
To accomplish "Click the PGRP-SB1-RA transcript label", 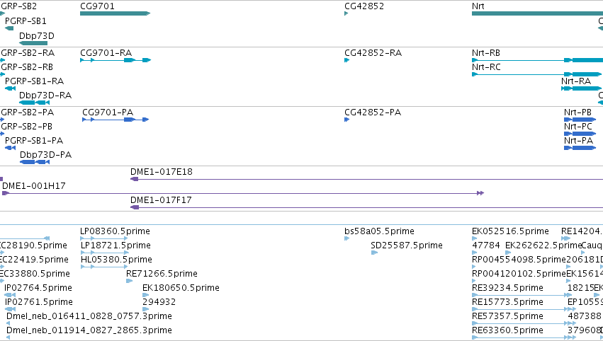I will point(34,81).
